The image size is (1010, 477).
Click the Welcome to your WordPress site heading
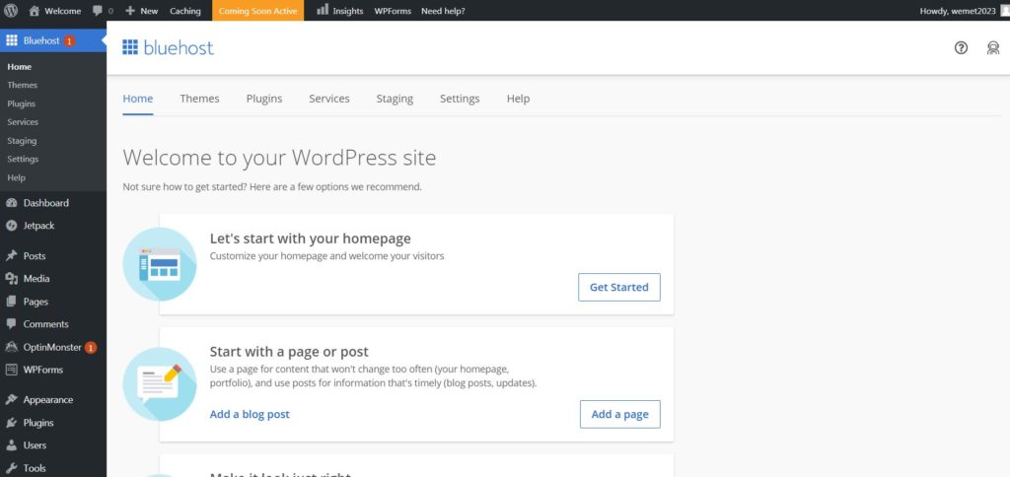[x=279, y=158]
